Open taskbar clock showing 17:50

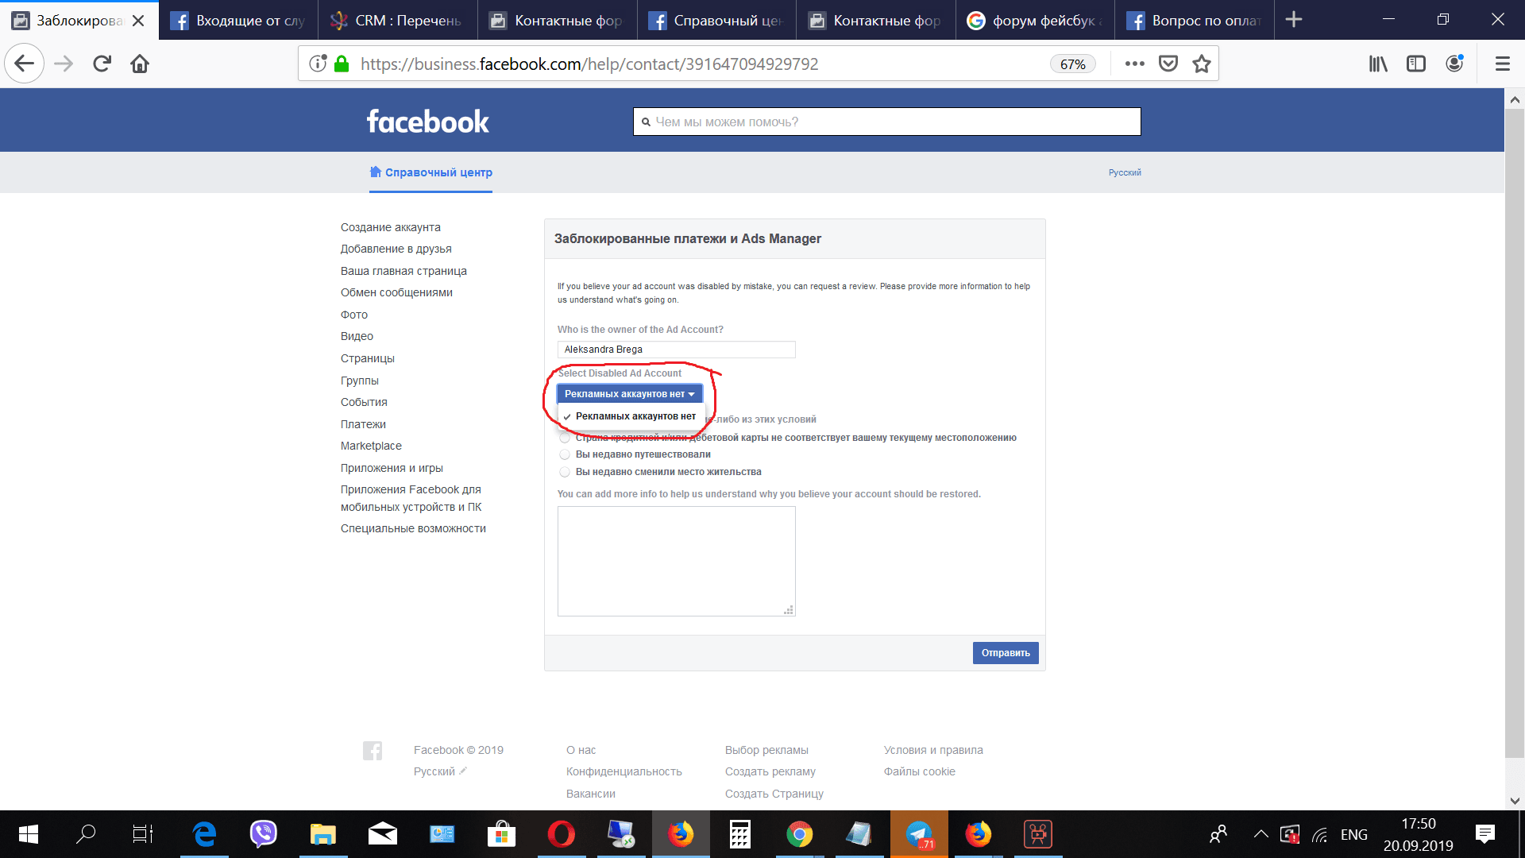(1418, 834)
